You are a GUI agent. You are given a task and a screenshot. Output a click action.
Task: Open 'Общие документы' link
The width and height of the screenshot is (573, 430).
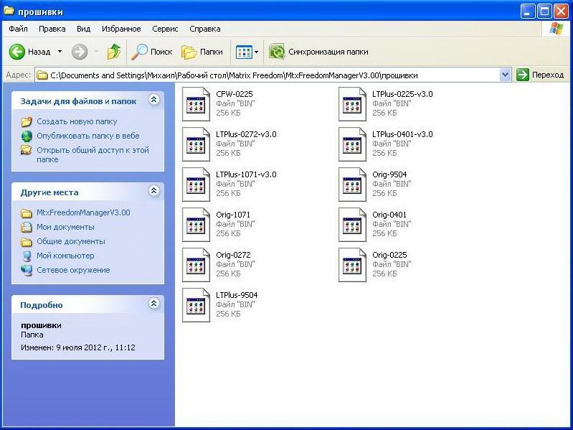pyautogui.click(x=71, y=241)
